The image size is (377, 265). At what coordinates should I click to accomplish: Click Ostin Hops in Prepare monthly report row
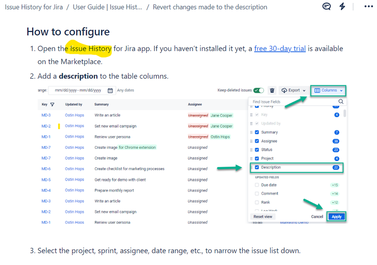click(x=75, y=190)
